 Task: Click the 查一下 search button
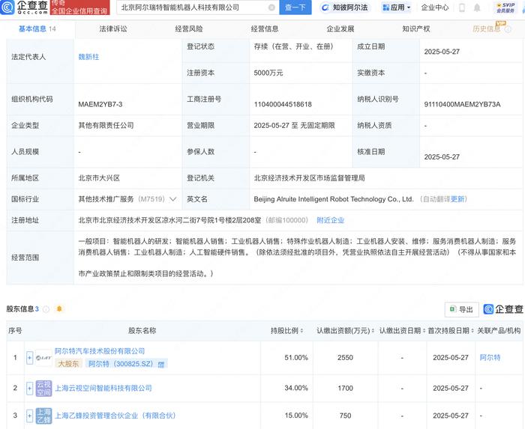pos(295,7)
